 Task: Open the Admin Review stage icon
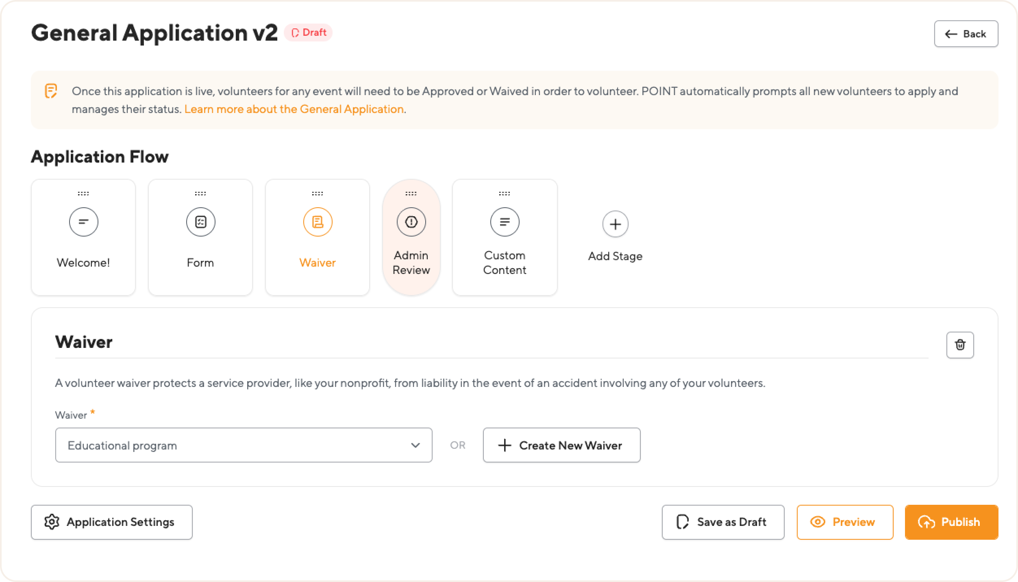(x=411, y=222)
